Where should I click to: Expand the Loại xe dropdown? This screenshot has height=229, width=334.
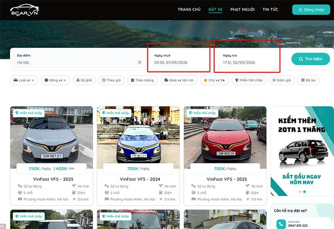click(x=24, y=80)
